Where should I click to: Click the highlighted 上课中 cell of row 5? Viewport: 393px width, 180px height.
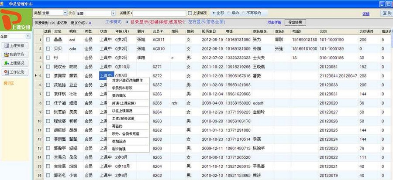pos(107,76)
